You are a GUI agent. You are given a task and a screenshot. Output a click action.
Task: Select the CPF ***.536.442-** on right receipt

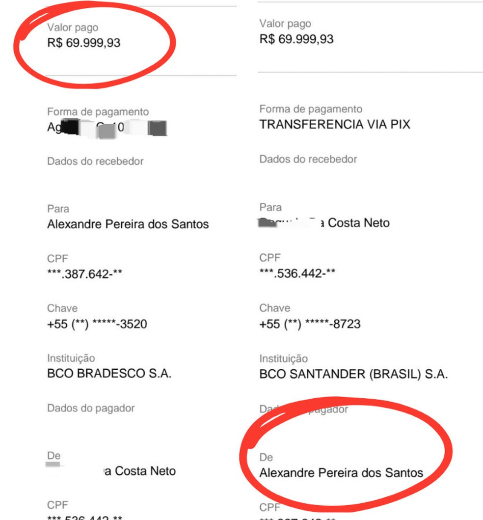297,273
